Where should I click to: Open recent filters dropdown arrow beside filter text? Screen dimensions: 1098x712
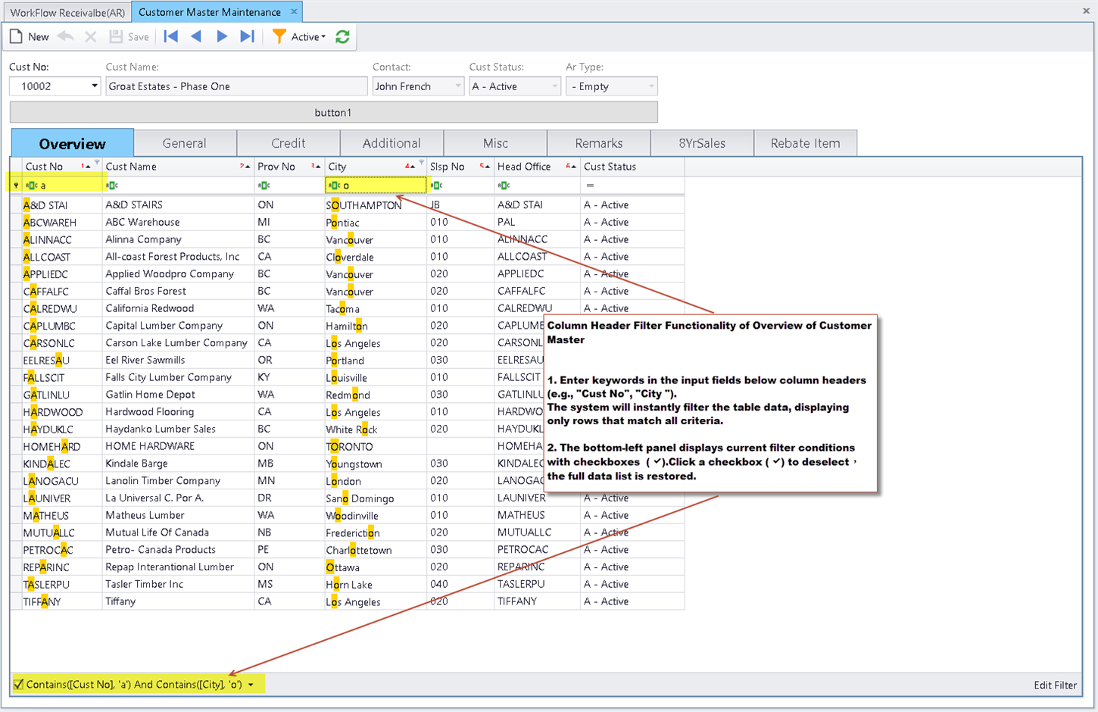[x=251, y=685]
